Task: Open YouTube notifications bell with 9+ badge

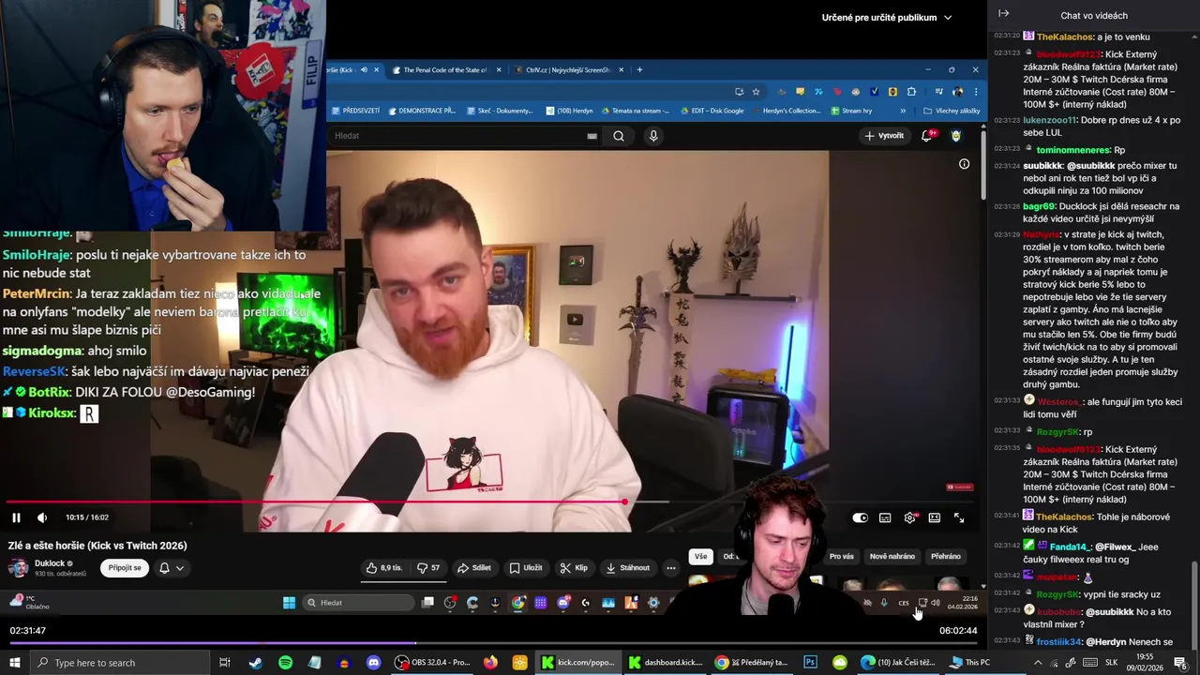Action: coord(928,136)
